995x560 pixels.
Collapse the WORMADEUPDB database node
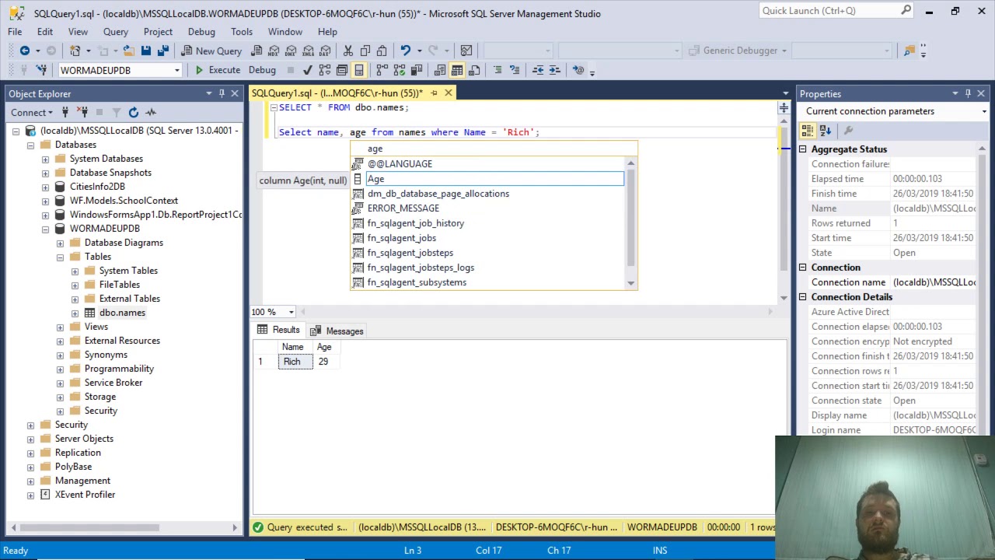(45, 229)
